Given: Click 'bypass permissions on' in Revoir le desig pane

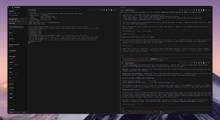Looking at the screenshot, I should [132, 113].
